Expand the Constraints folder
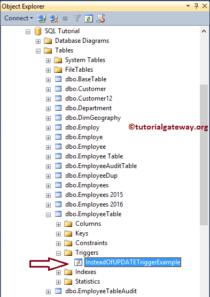Image resolution: width=210 pixels, height=297 pixels. coord(59,244)
